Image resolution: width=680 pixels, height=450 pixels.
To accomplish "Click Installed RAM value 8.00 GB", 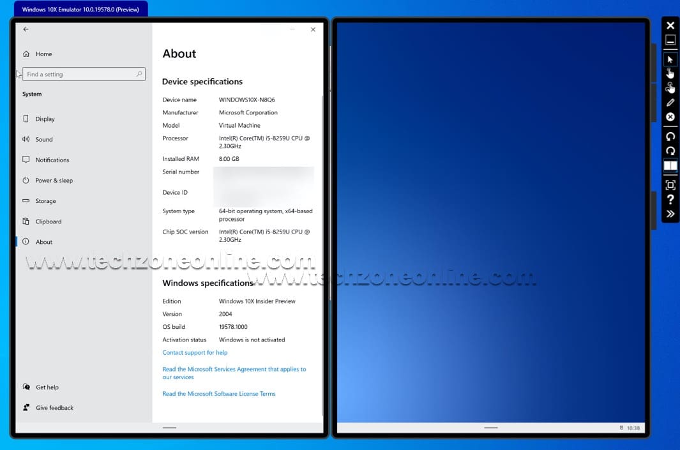I will pos(229,159).
